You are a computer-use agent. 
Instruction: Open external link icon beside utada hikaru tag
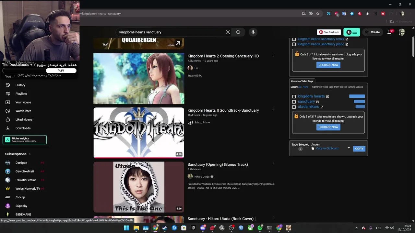click(x=322, y=107)
